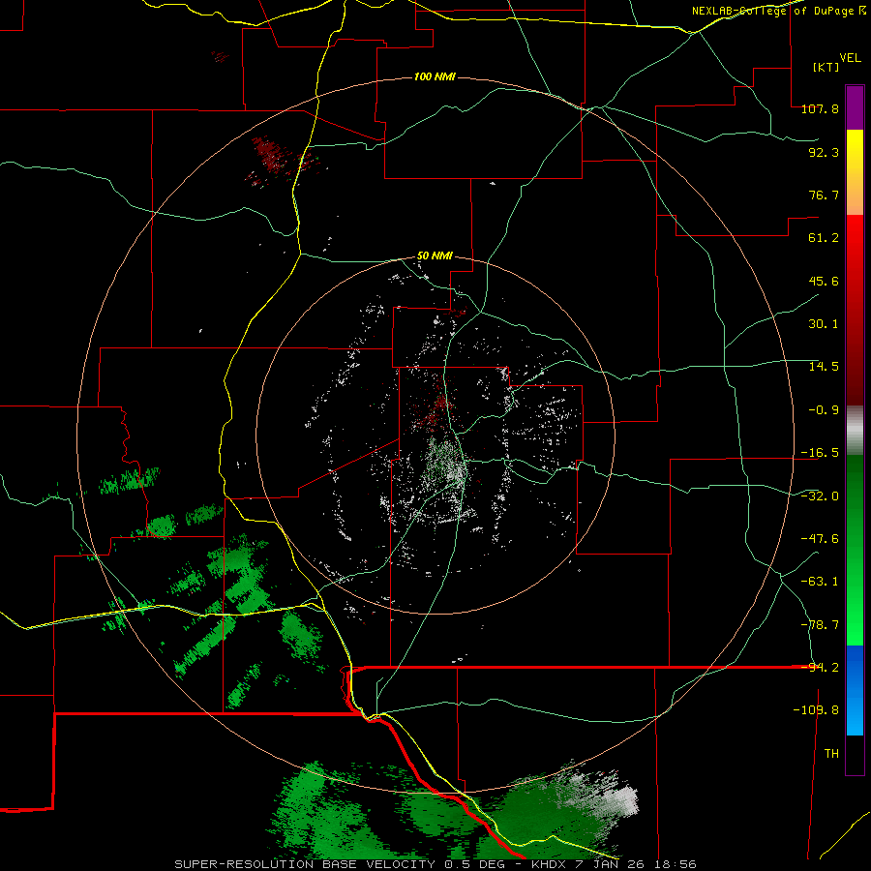871x871 pixels.
Task: Select the -47.6 value on velocity scale
Action: [820, 539]
